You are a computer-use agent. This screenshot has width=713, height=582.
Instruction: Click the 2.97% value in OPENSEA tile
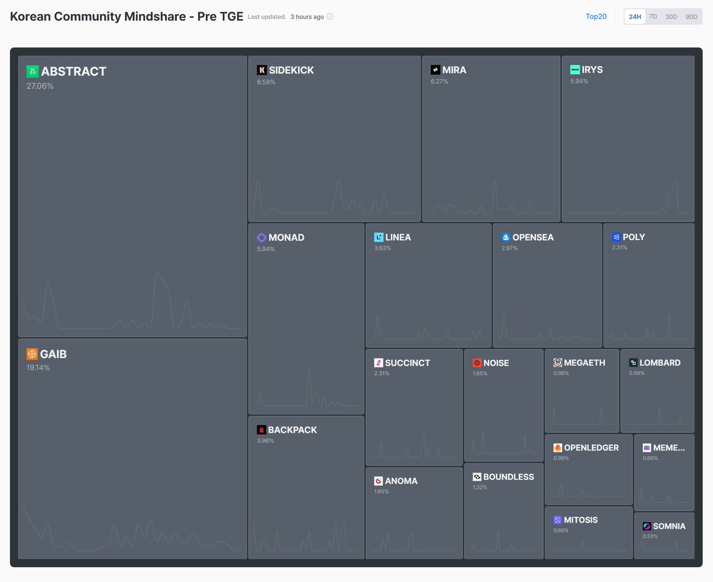pos(510,248)
